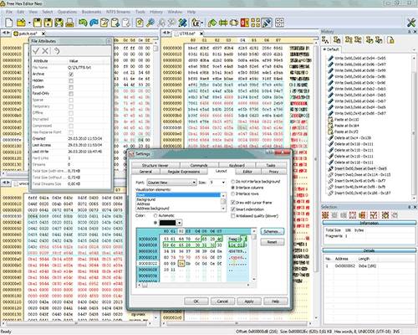Open the font Size dropdown

click(x=217, y=183)
